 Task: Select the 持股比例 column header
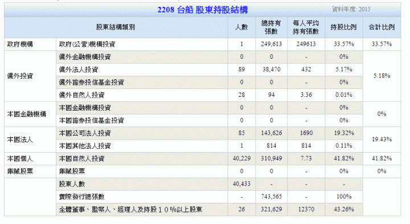(x=343, y=27)
